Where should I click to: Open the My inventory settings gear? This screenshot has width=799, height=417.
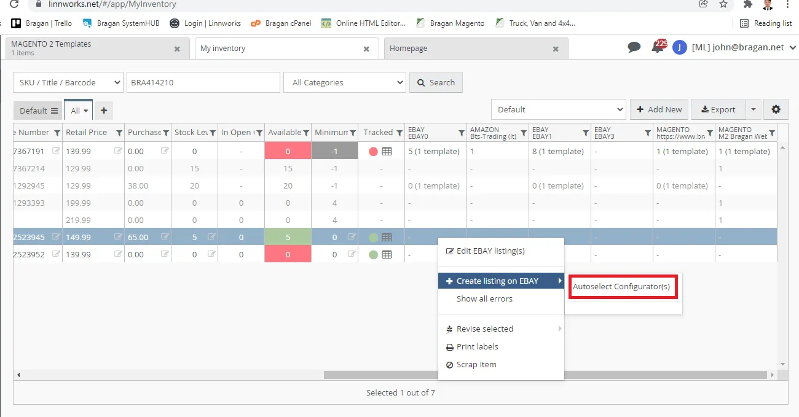[776, 109]
